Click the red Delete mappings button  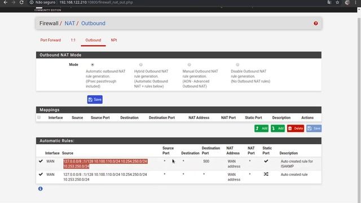pyautogui.click(x=296, y=129)
